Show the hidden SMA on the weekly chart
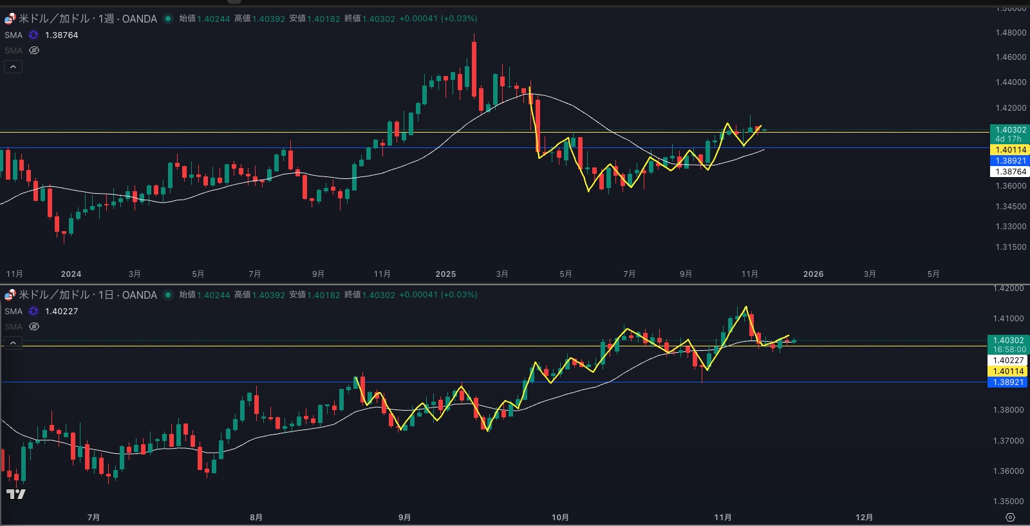Viewport: 1030px width, 526px height. (34, 50)
